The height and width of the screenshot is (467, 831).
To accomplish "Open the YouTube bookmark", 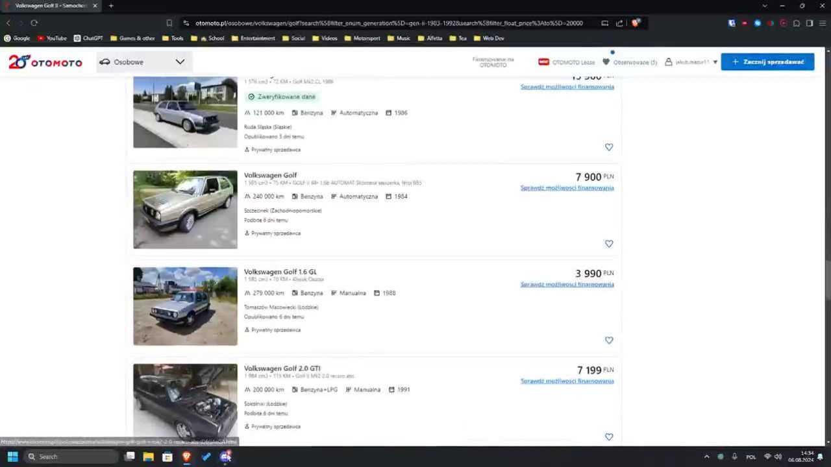I will (x=52, y=38).
